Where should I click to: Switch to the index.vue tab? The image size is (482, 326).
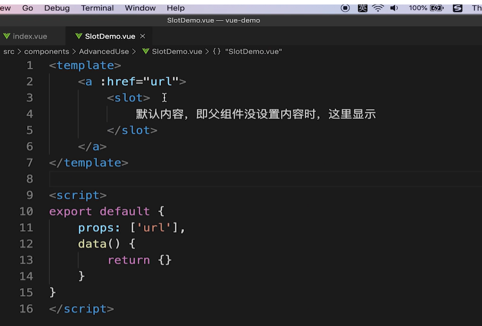[x=30, y=36]
